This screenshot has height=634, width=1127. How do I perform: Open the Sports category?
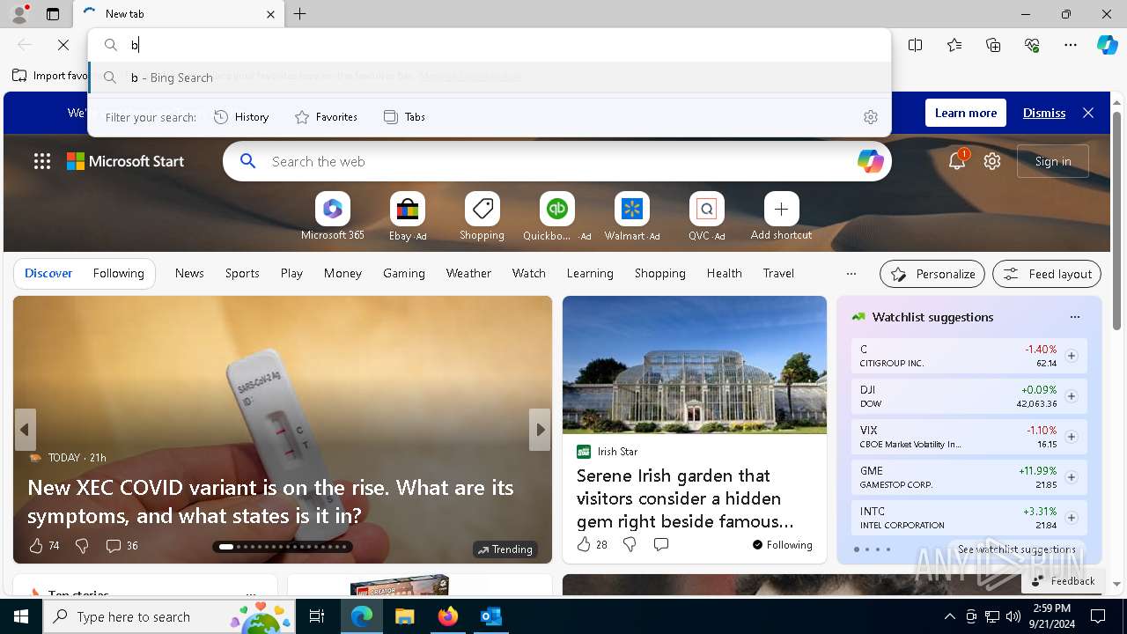242,274
